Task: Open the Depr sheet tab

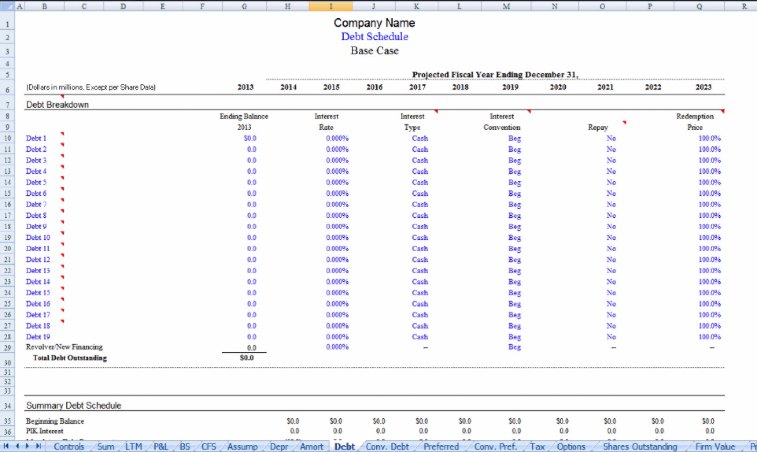Action: click(279, 446)
